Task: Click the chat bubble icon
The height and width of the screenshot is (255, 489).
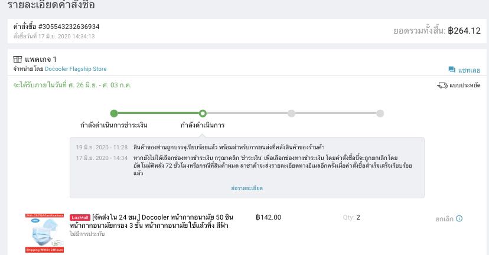Action: [x=452, y=70]
